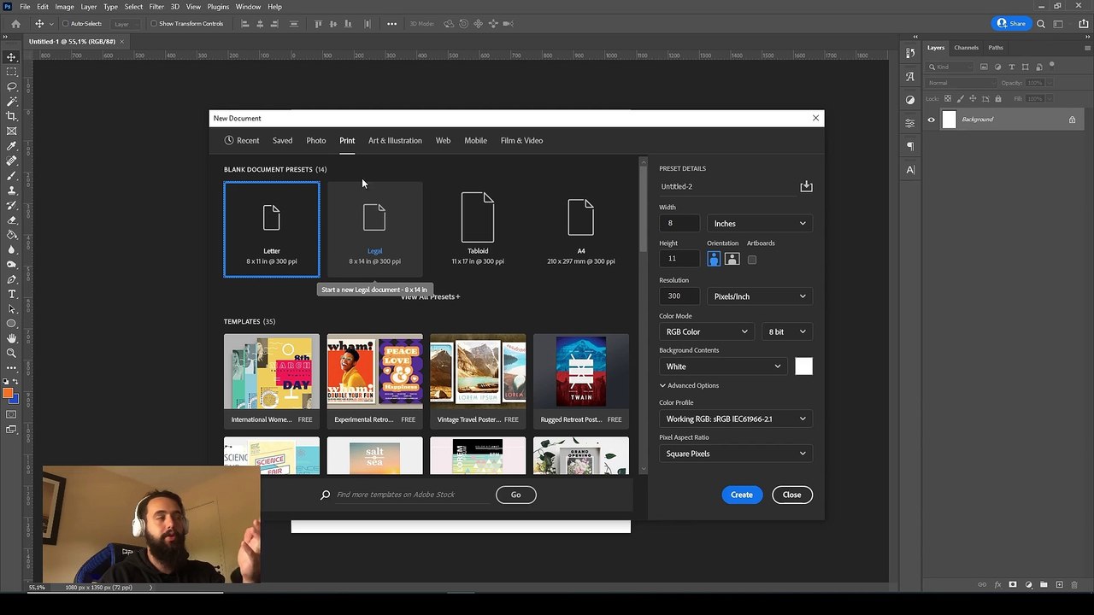This screenshot has height=615, width=1094.
Task: Select the Spot Healing Brush tool
Action: (11, 161)
